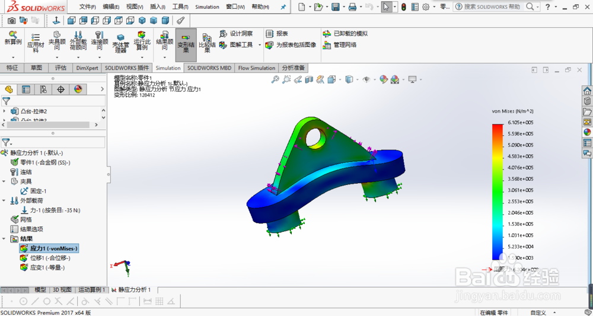
Task: Expand the New Study (新算例) dropdown arrow
Action: click(13, 58)
